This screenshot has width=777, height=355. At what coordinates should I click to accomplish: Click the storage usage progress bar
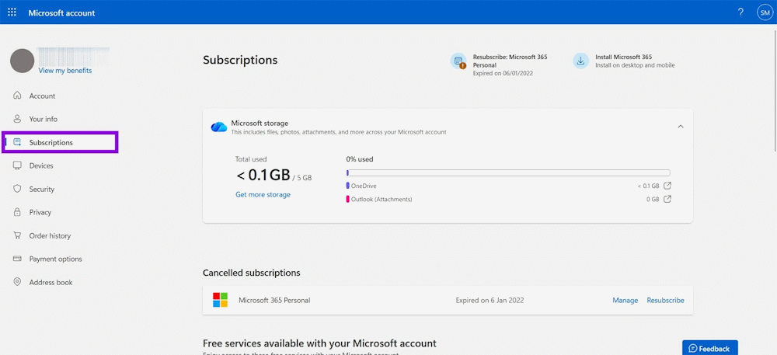point(508,172)
